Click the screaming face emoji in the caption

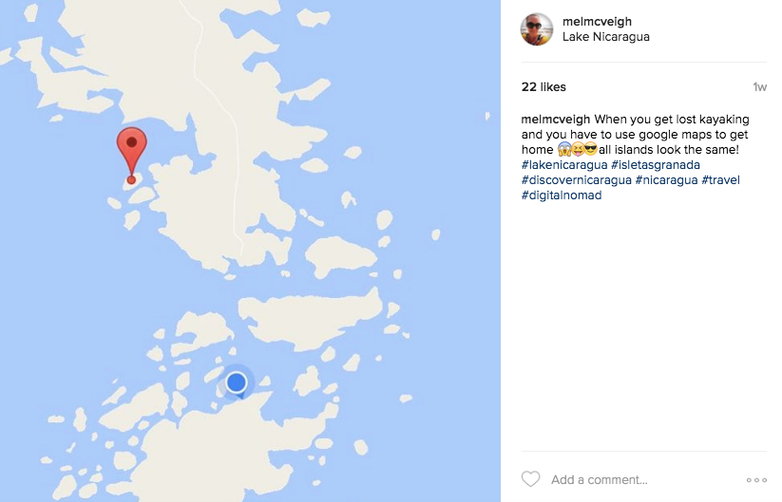click(564, 149)
